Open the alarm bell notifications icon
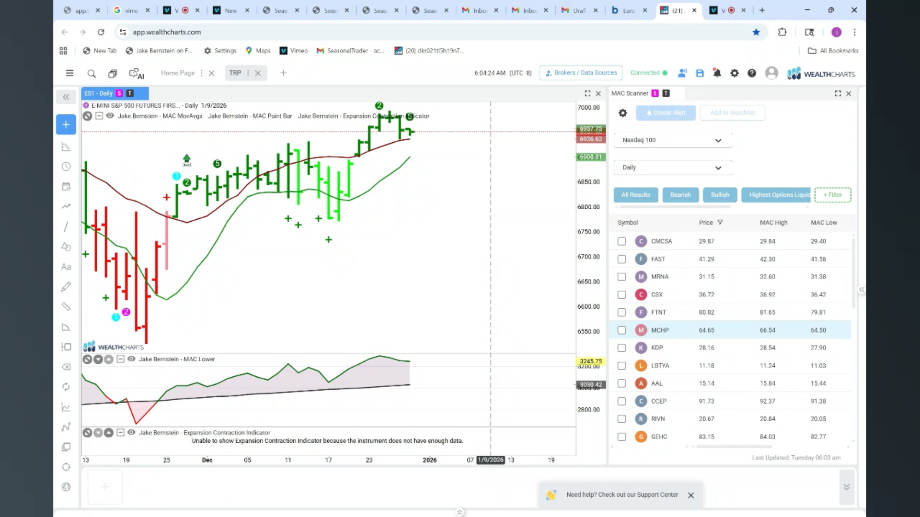920x517 pixels. pos(717,73)
